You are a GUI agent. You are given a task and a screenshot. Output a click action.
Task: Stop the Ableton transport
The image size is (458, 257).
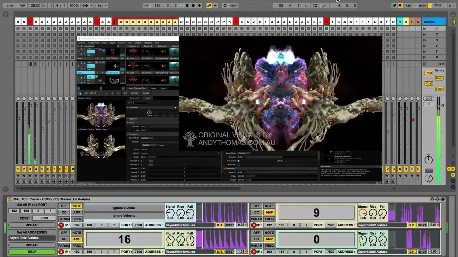pyautogui.click(x=187, y=6)
